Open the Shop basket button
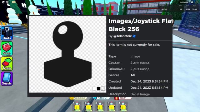The height and width of the screenshot is (112, 200). click(x=7, y=49)
